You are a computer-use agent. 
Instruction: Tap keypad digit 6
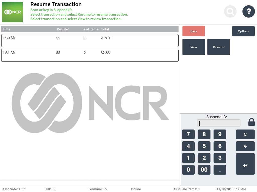[x=220, y=146]
